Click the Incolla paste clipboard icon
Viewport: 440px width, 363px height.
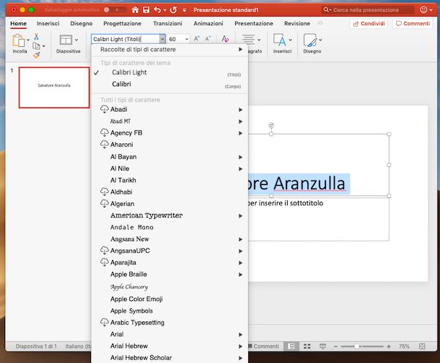19,40
